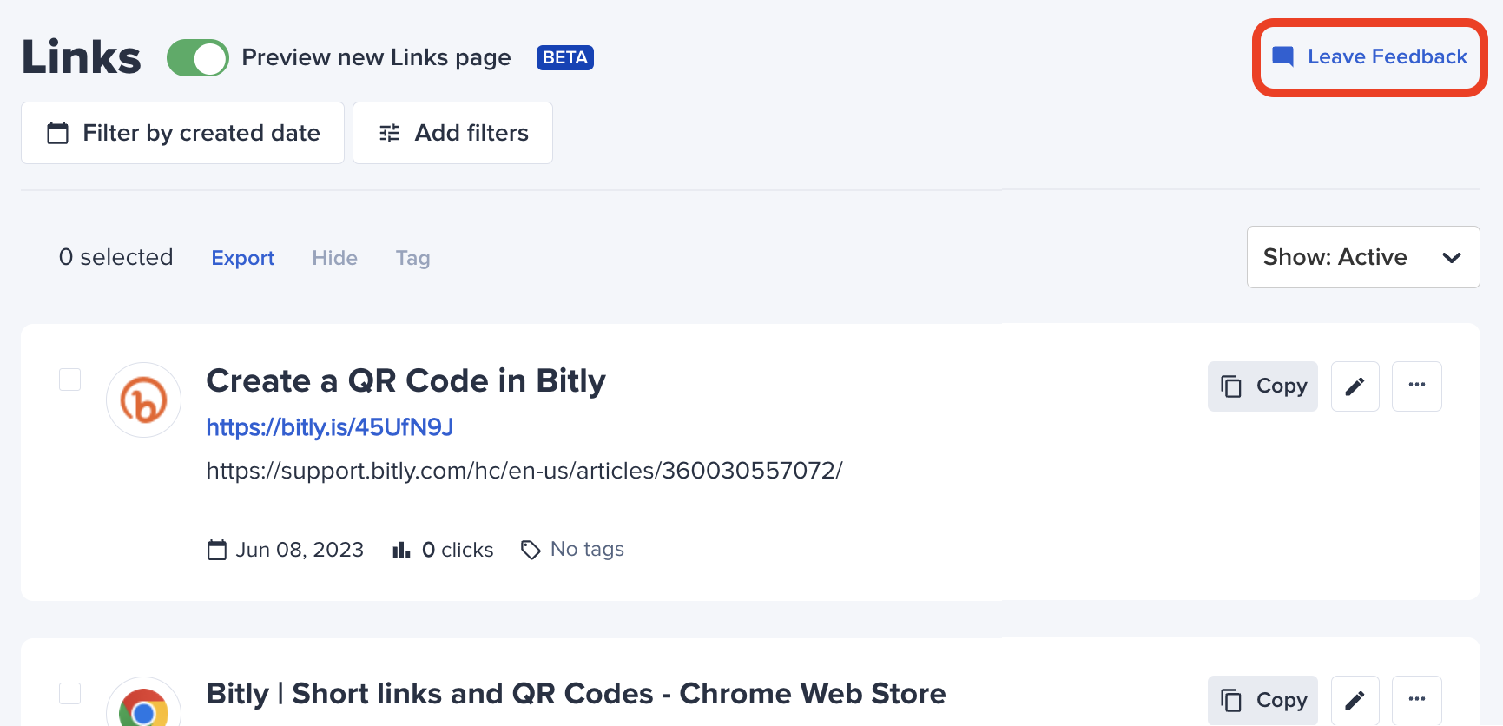Check the box for Create a QR Code link

click(x=69, y=379)
